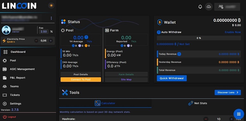Click the Logout power icon
The width and height of the screenshot is (246, 121).
click(5, 117)
